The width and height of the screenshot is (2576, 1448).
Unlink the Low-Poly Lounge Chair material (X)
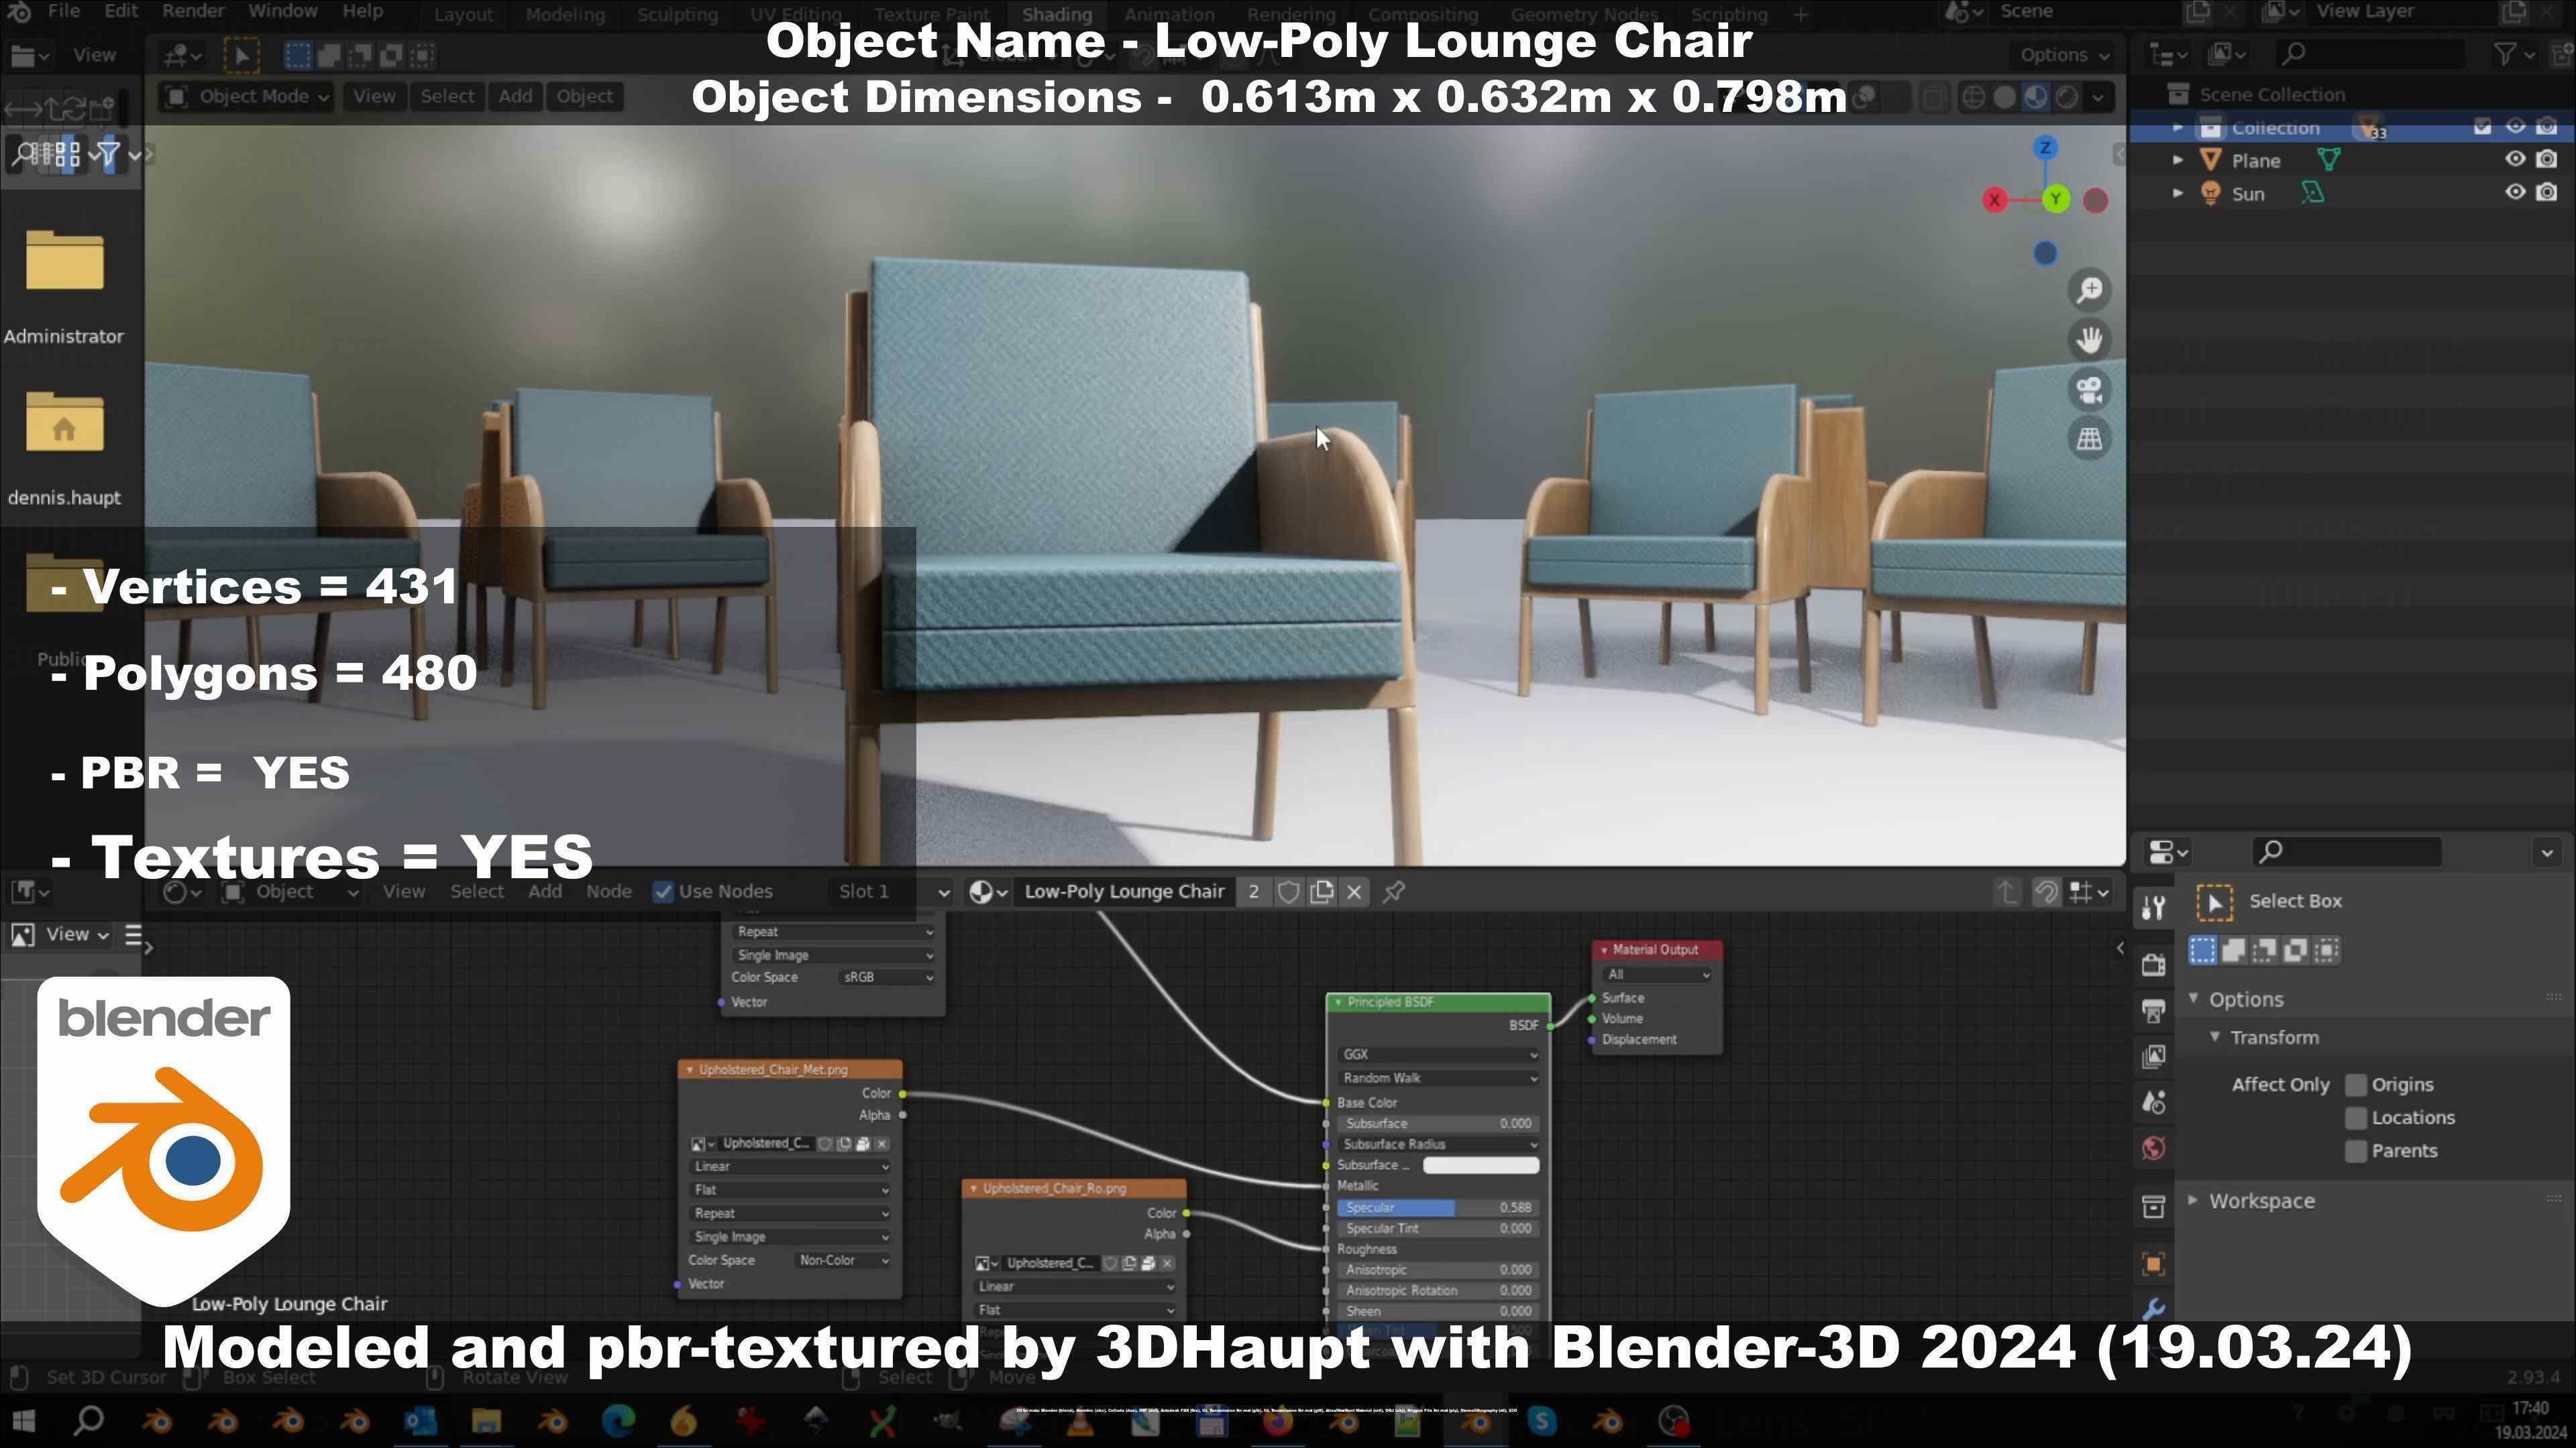point(1354,892)
